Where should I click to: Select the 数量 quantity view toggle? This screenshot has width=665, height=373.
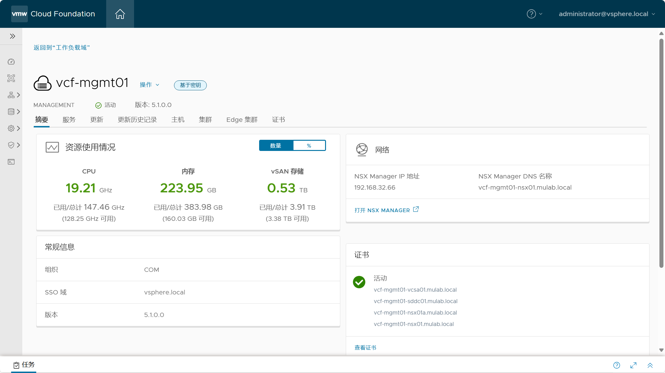click(276, 145)
